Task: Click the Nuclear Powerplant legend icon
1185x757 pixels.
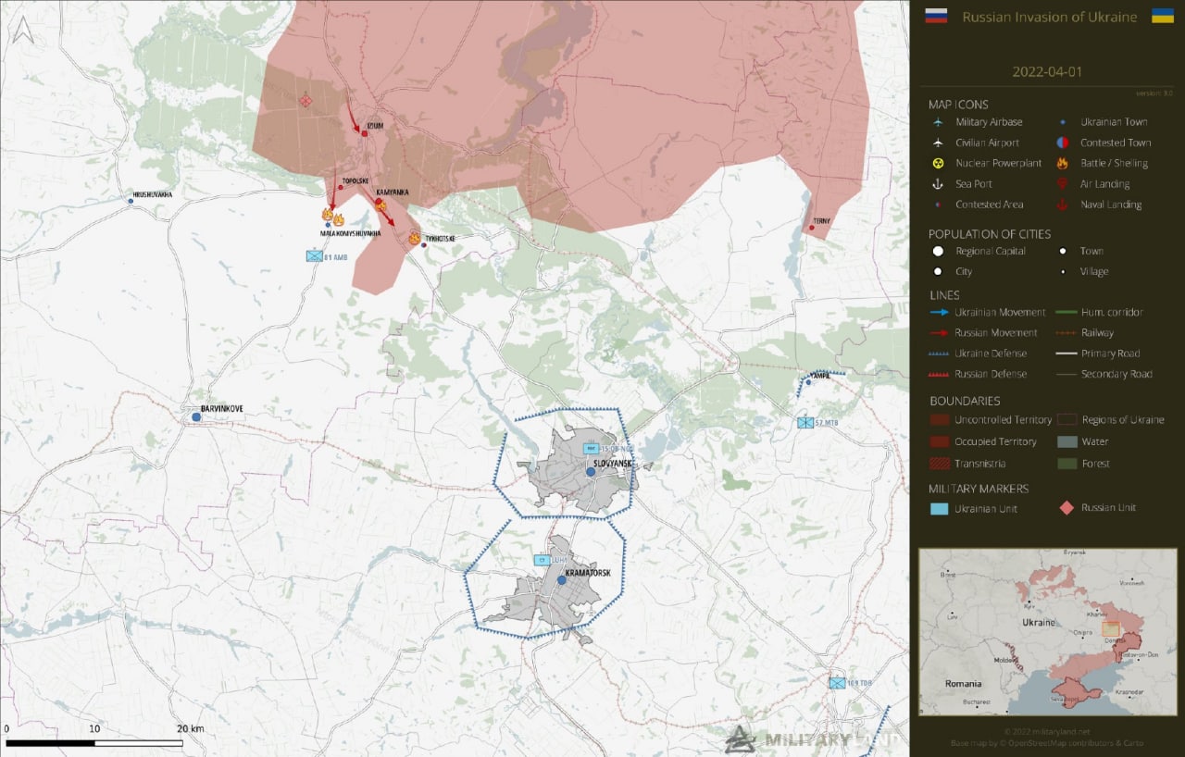Action: (x=938, y=163)
